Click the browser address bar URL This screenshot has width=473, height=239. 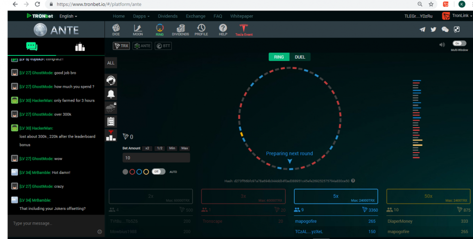click(99, 4)
